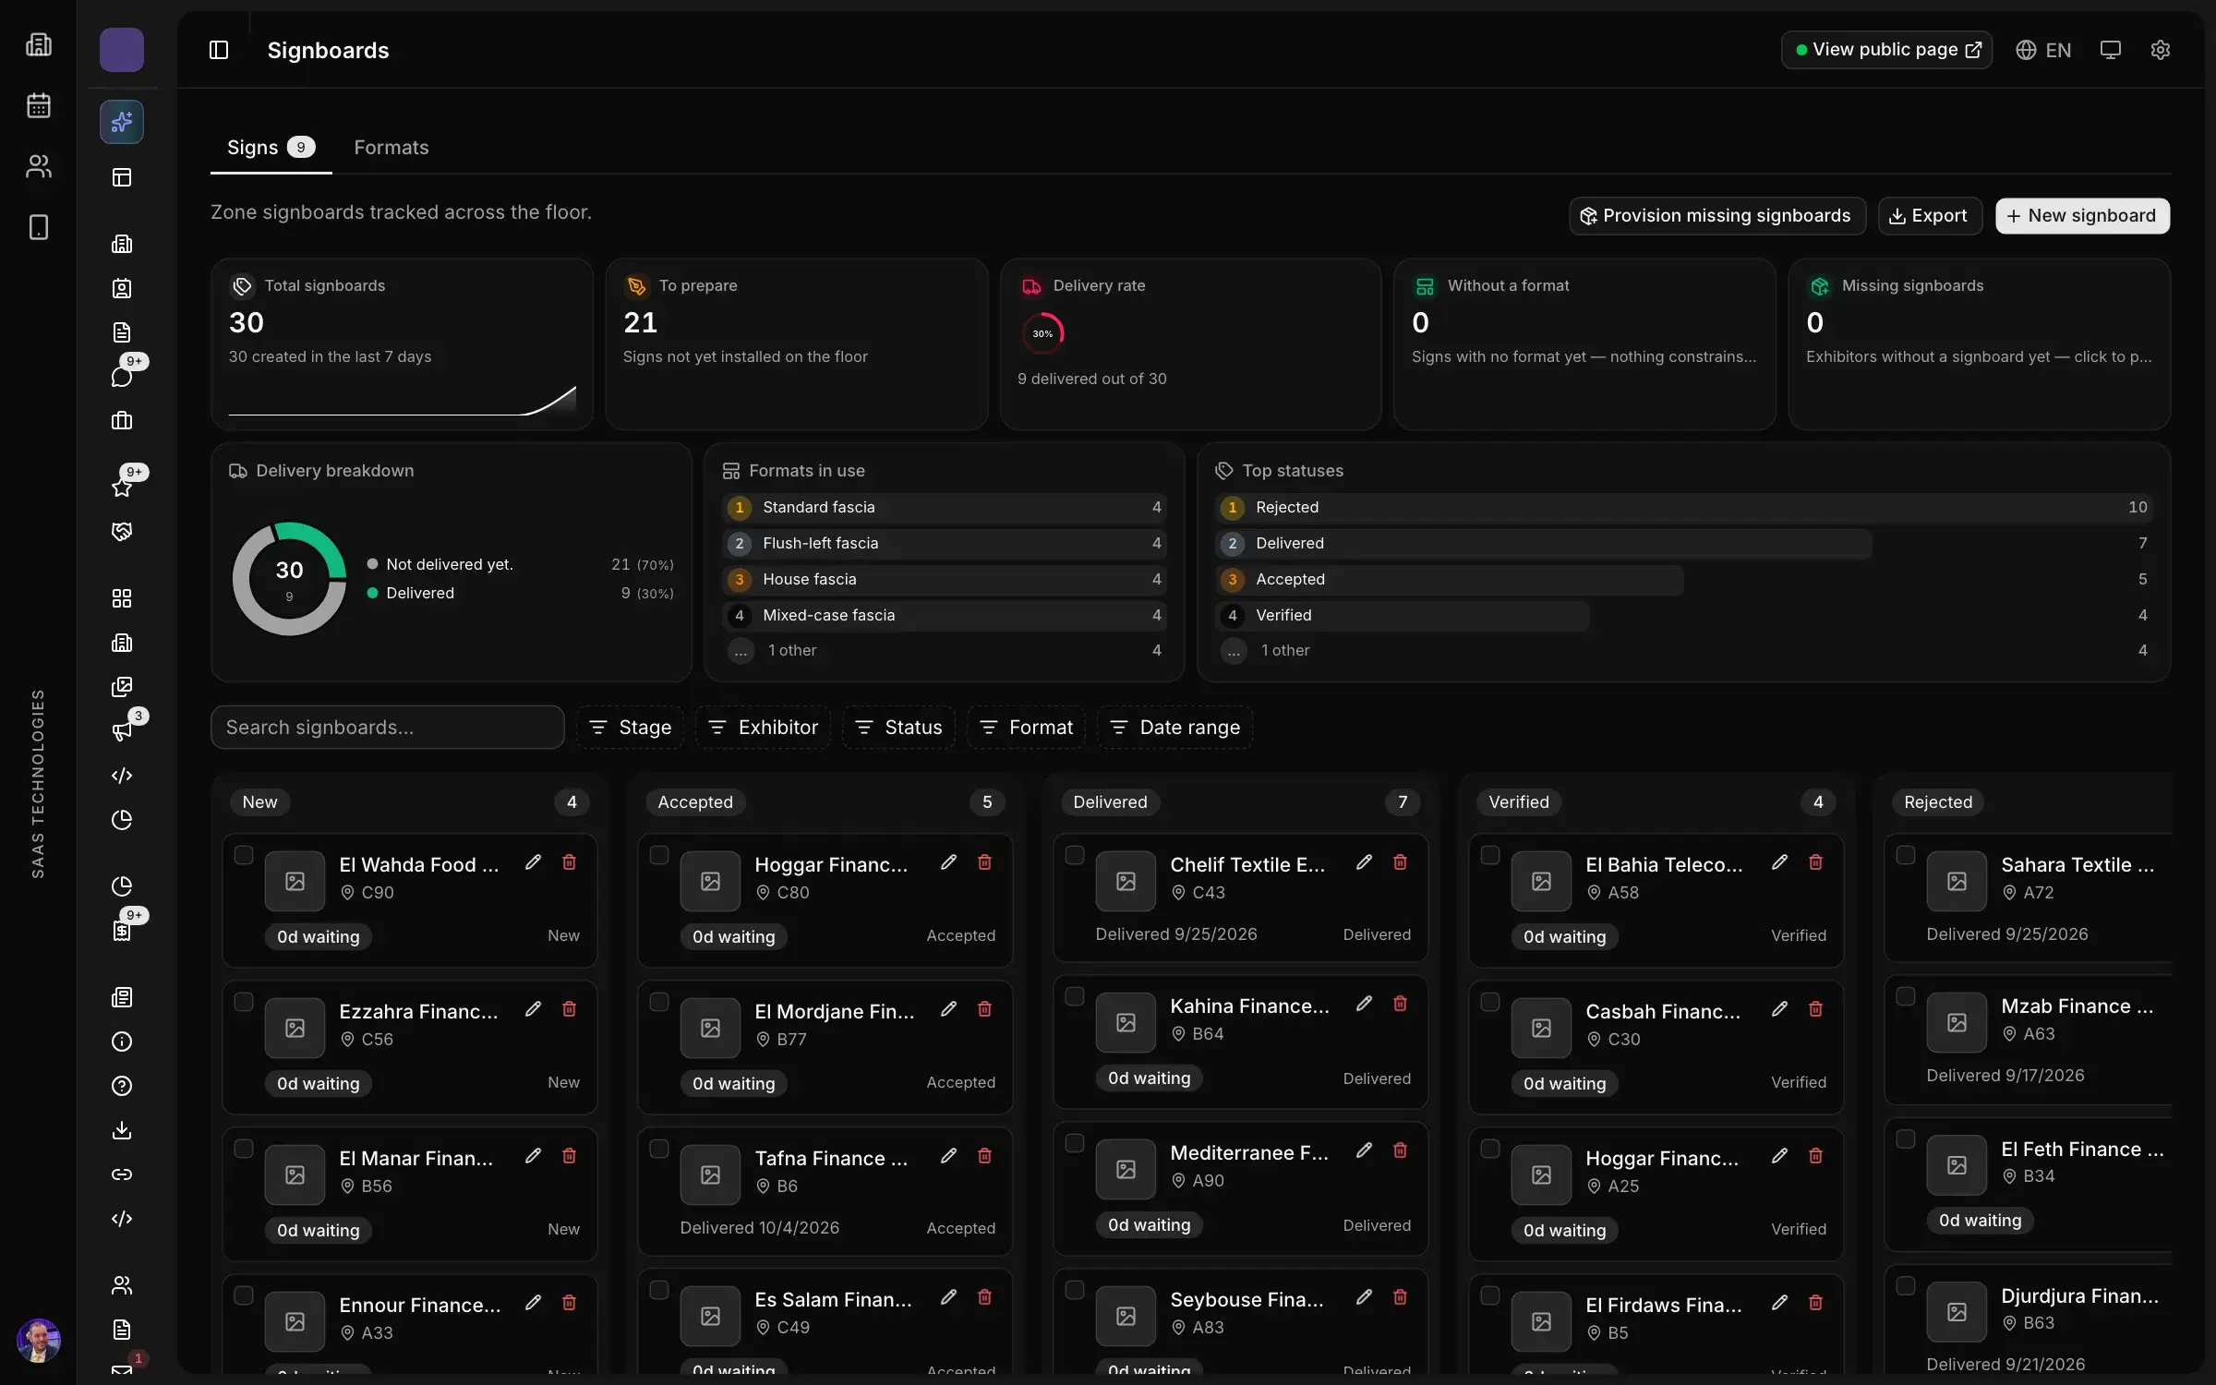Open the calendar icon in the left rail
Image resolution: width=2216 pixels, height=1385 pixels.
(x=39, y=105)
